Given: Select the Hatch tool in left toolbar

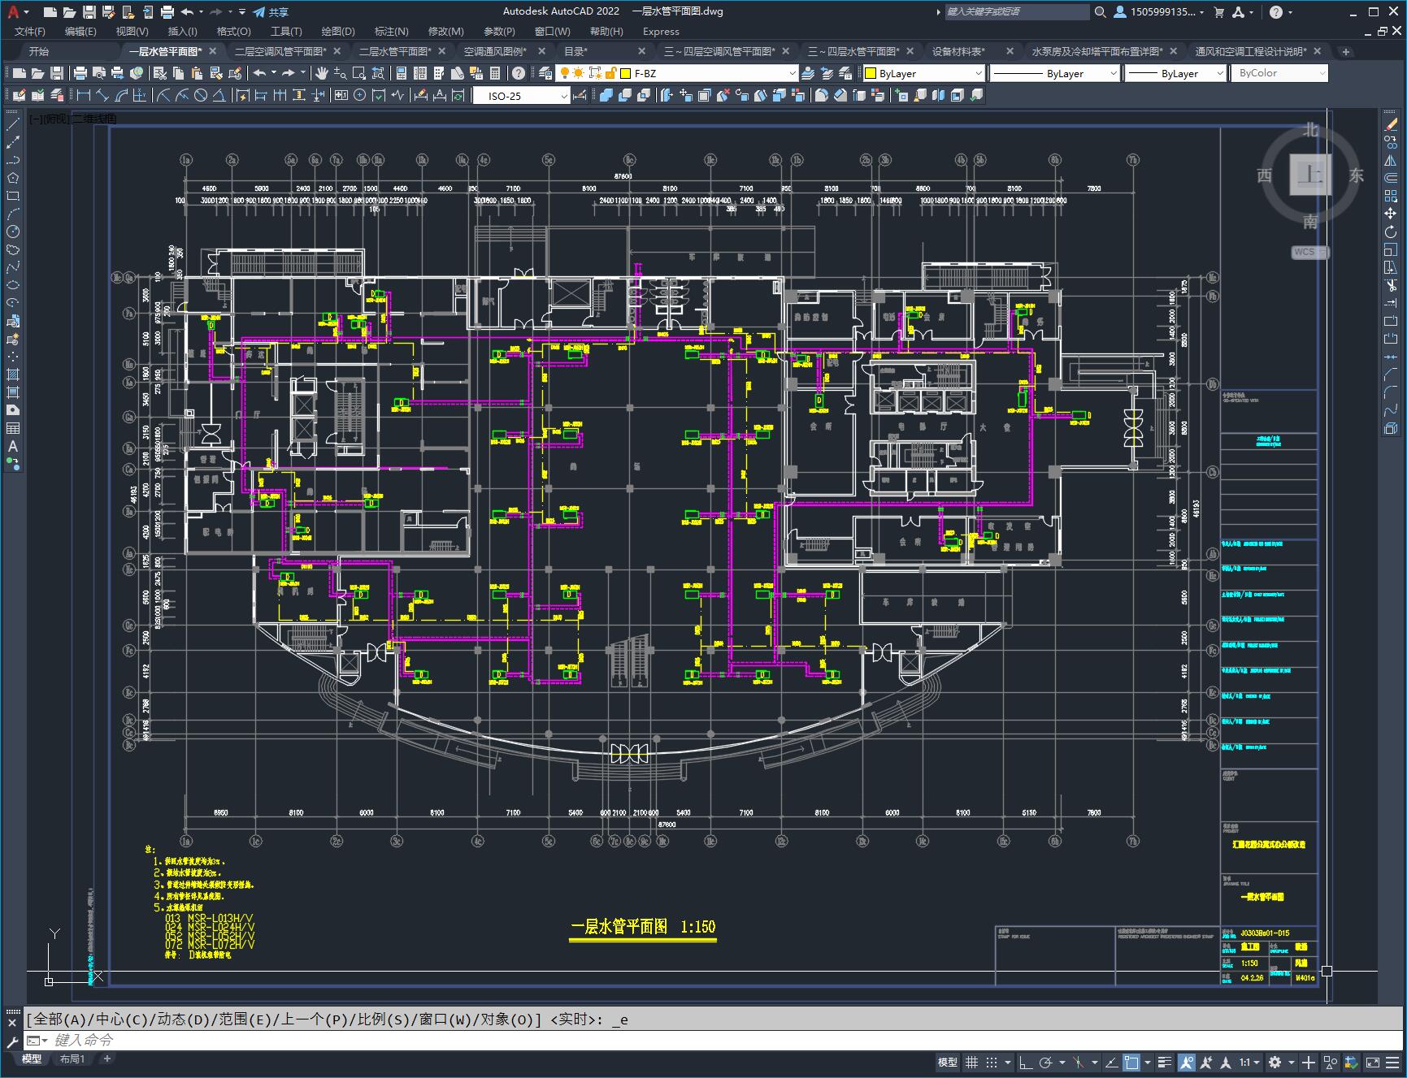Looking at the screenshot, I should coord(13,374).
